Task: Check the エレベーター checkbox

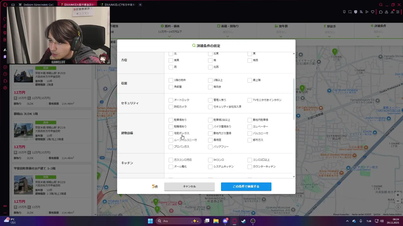Action: [250, 127]
